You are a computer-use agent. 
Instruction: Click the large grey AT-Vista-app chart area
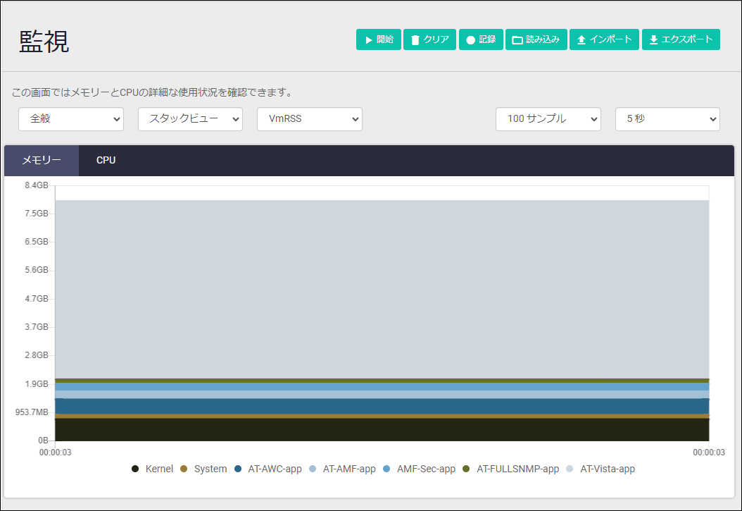pyautogui.click(x=382, y=289)
